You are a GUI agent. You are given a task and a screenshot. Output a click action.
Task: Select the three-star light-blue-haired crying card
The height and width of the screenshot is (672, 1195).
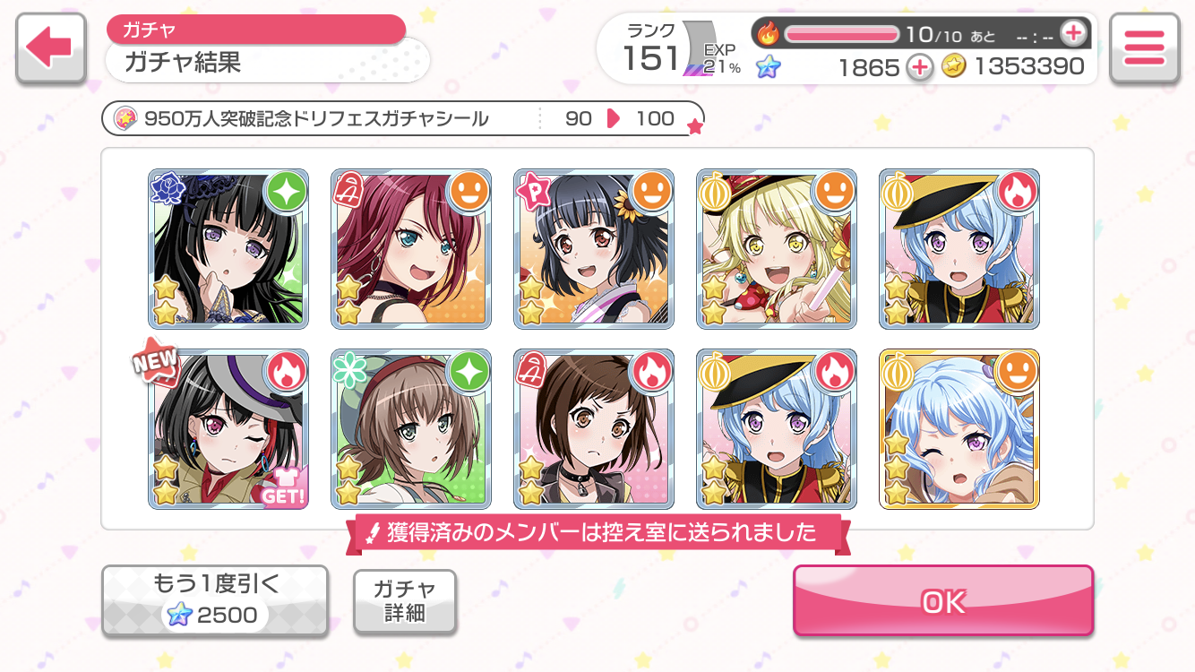959,429
